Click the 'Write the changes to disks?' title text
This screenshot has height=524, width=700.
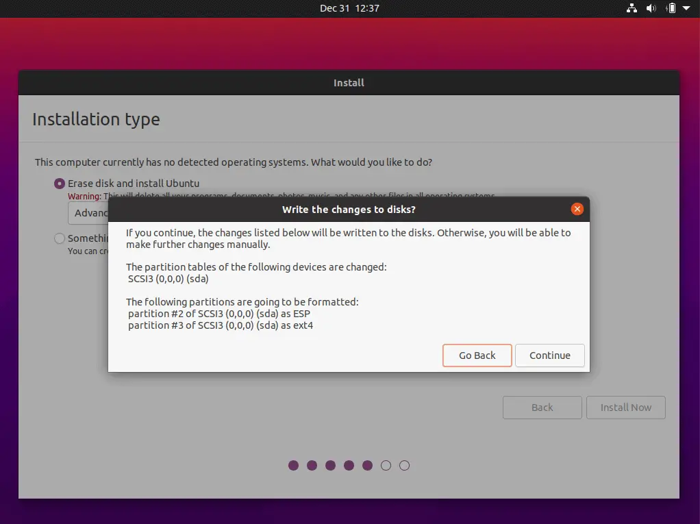point(349,210)
